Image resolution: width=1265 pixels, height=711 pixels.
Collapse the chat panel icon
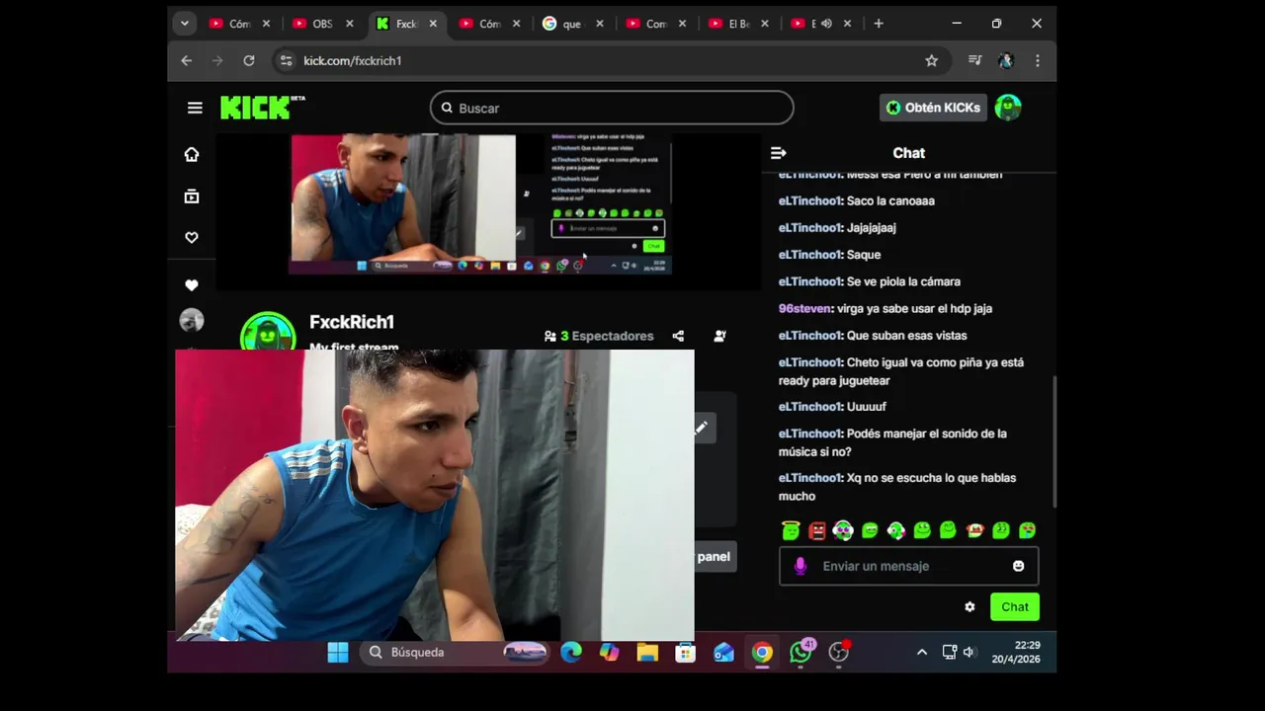[x=778, y=153]
